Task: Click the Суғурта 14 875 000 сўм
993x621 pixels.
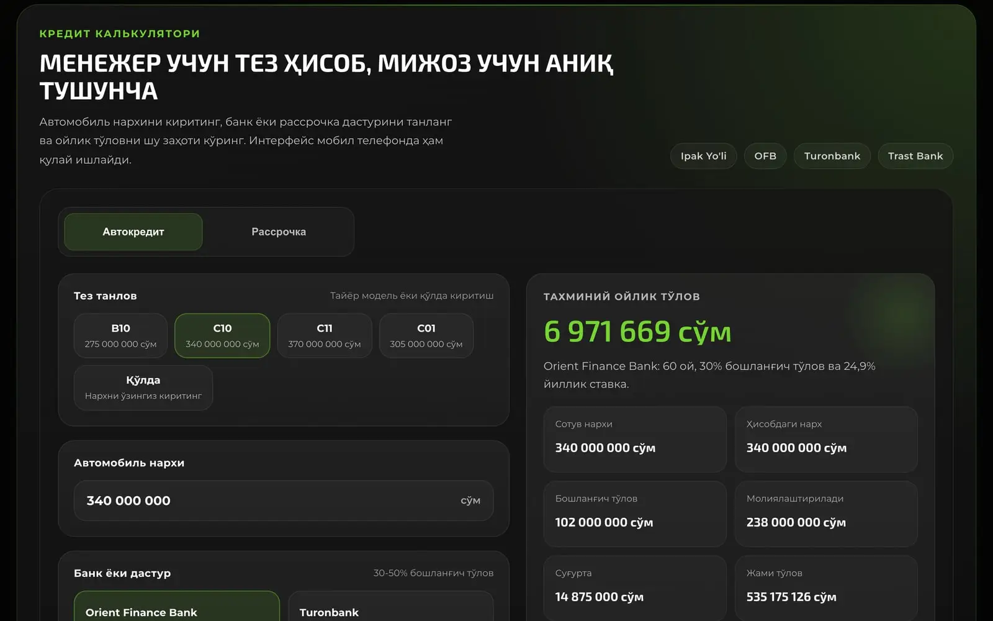Action: tap(635, 588)
